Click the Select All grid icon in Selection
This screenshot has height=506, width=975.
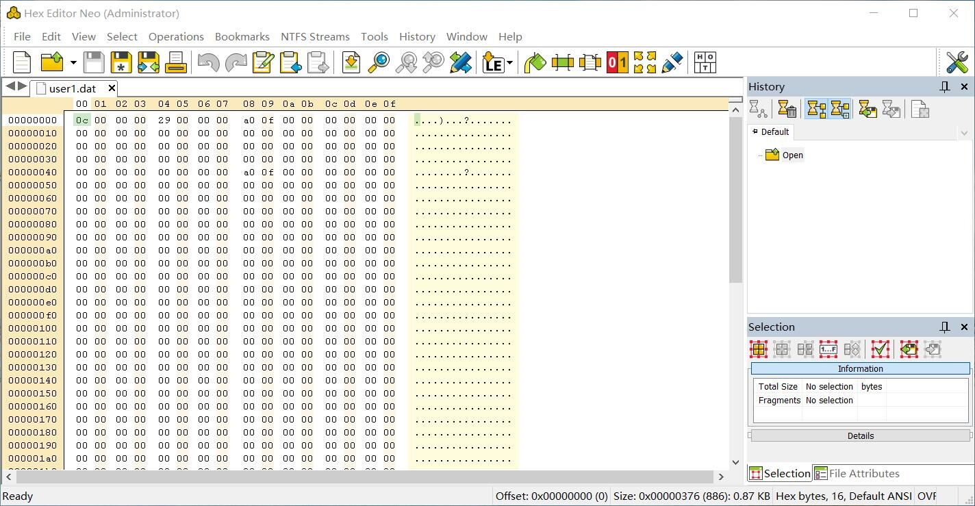click(x=759, y=349)
